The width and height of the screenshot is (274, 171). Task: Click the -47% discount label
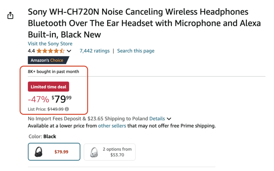38,99
